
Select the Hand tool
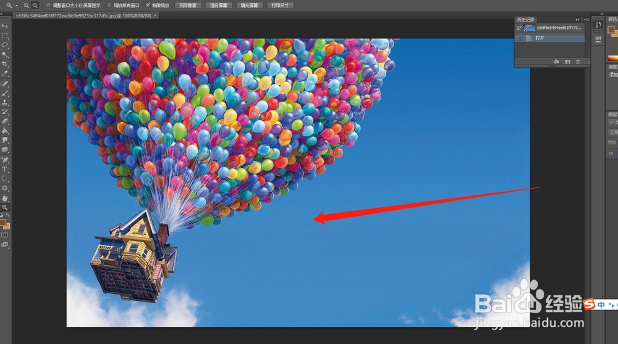tap(5, 199)
